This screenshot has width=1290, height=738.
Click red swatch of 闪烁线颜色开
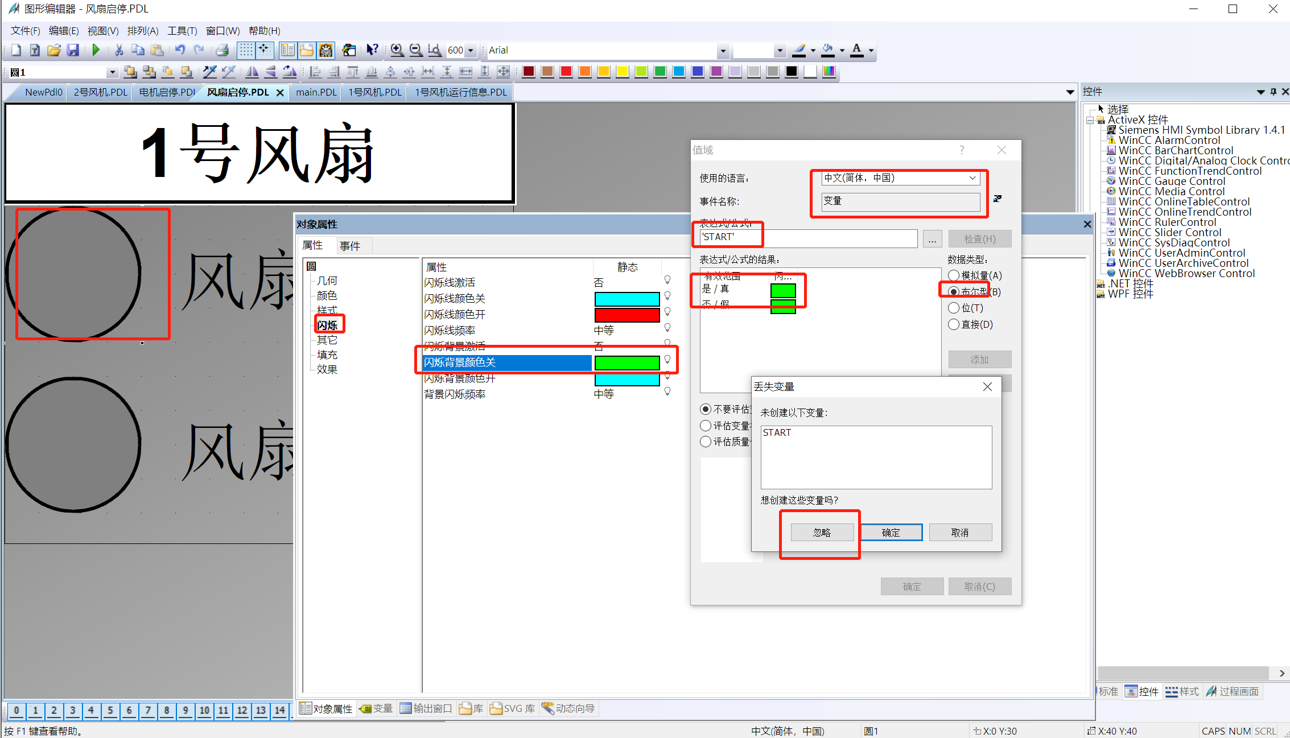627,315
